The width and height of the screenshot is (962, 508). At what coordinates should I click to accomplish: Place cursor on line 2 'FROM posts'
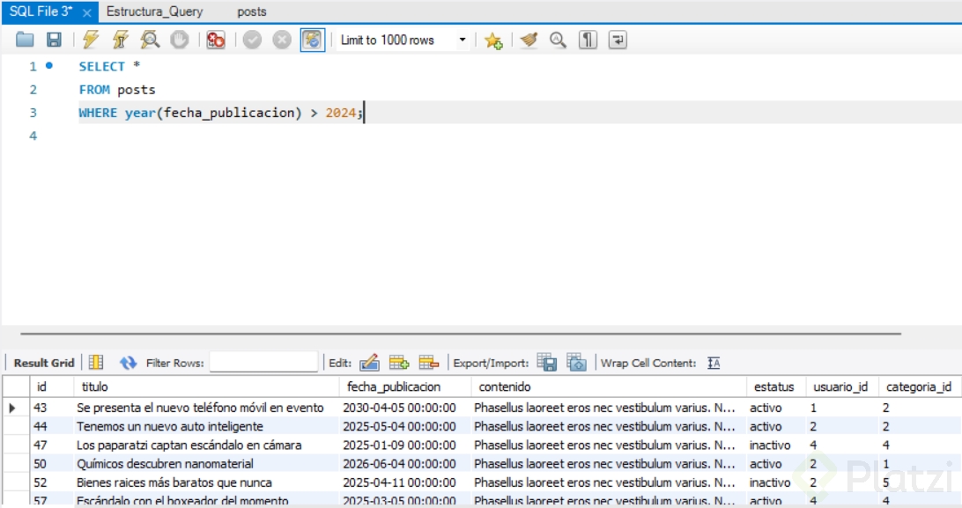tap(116, 90)
